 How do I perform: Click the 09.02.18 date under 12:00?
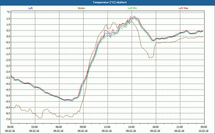pyautogui.click(x=107, y=131)
